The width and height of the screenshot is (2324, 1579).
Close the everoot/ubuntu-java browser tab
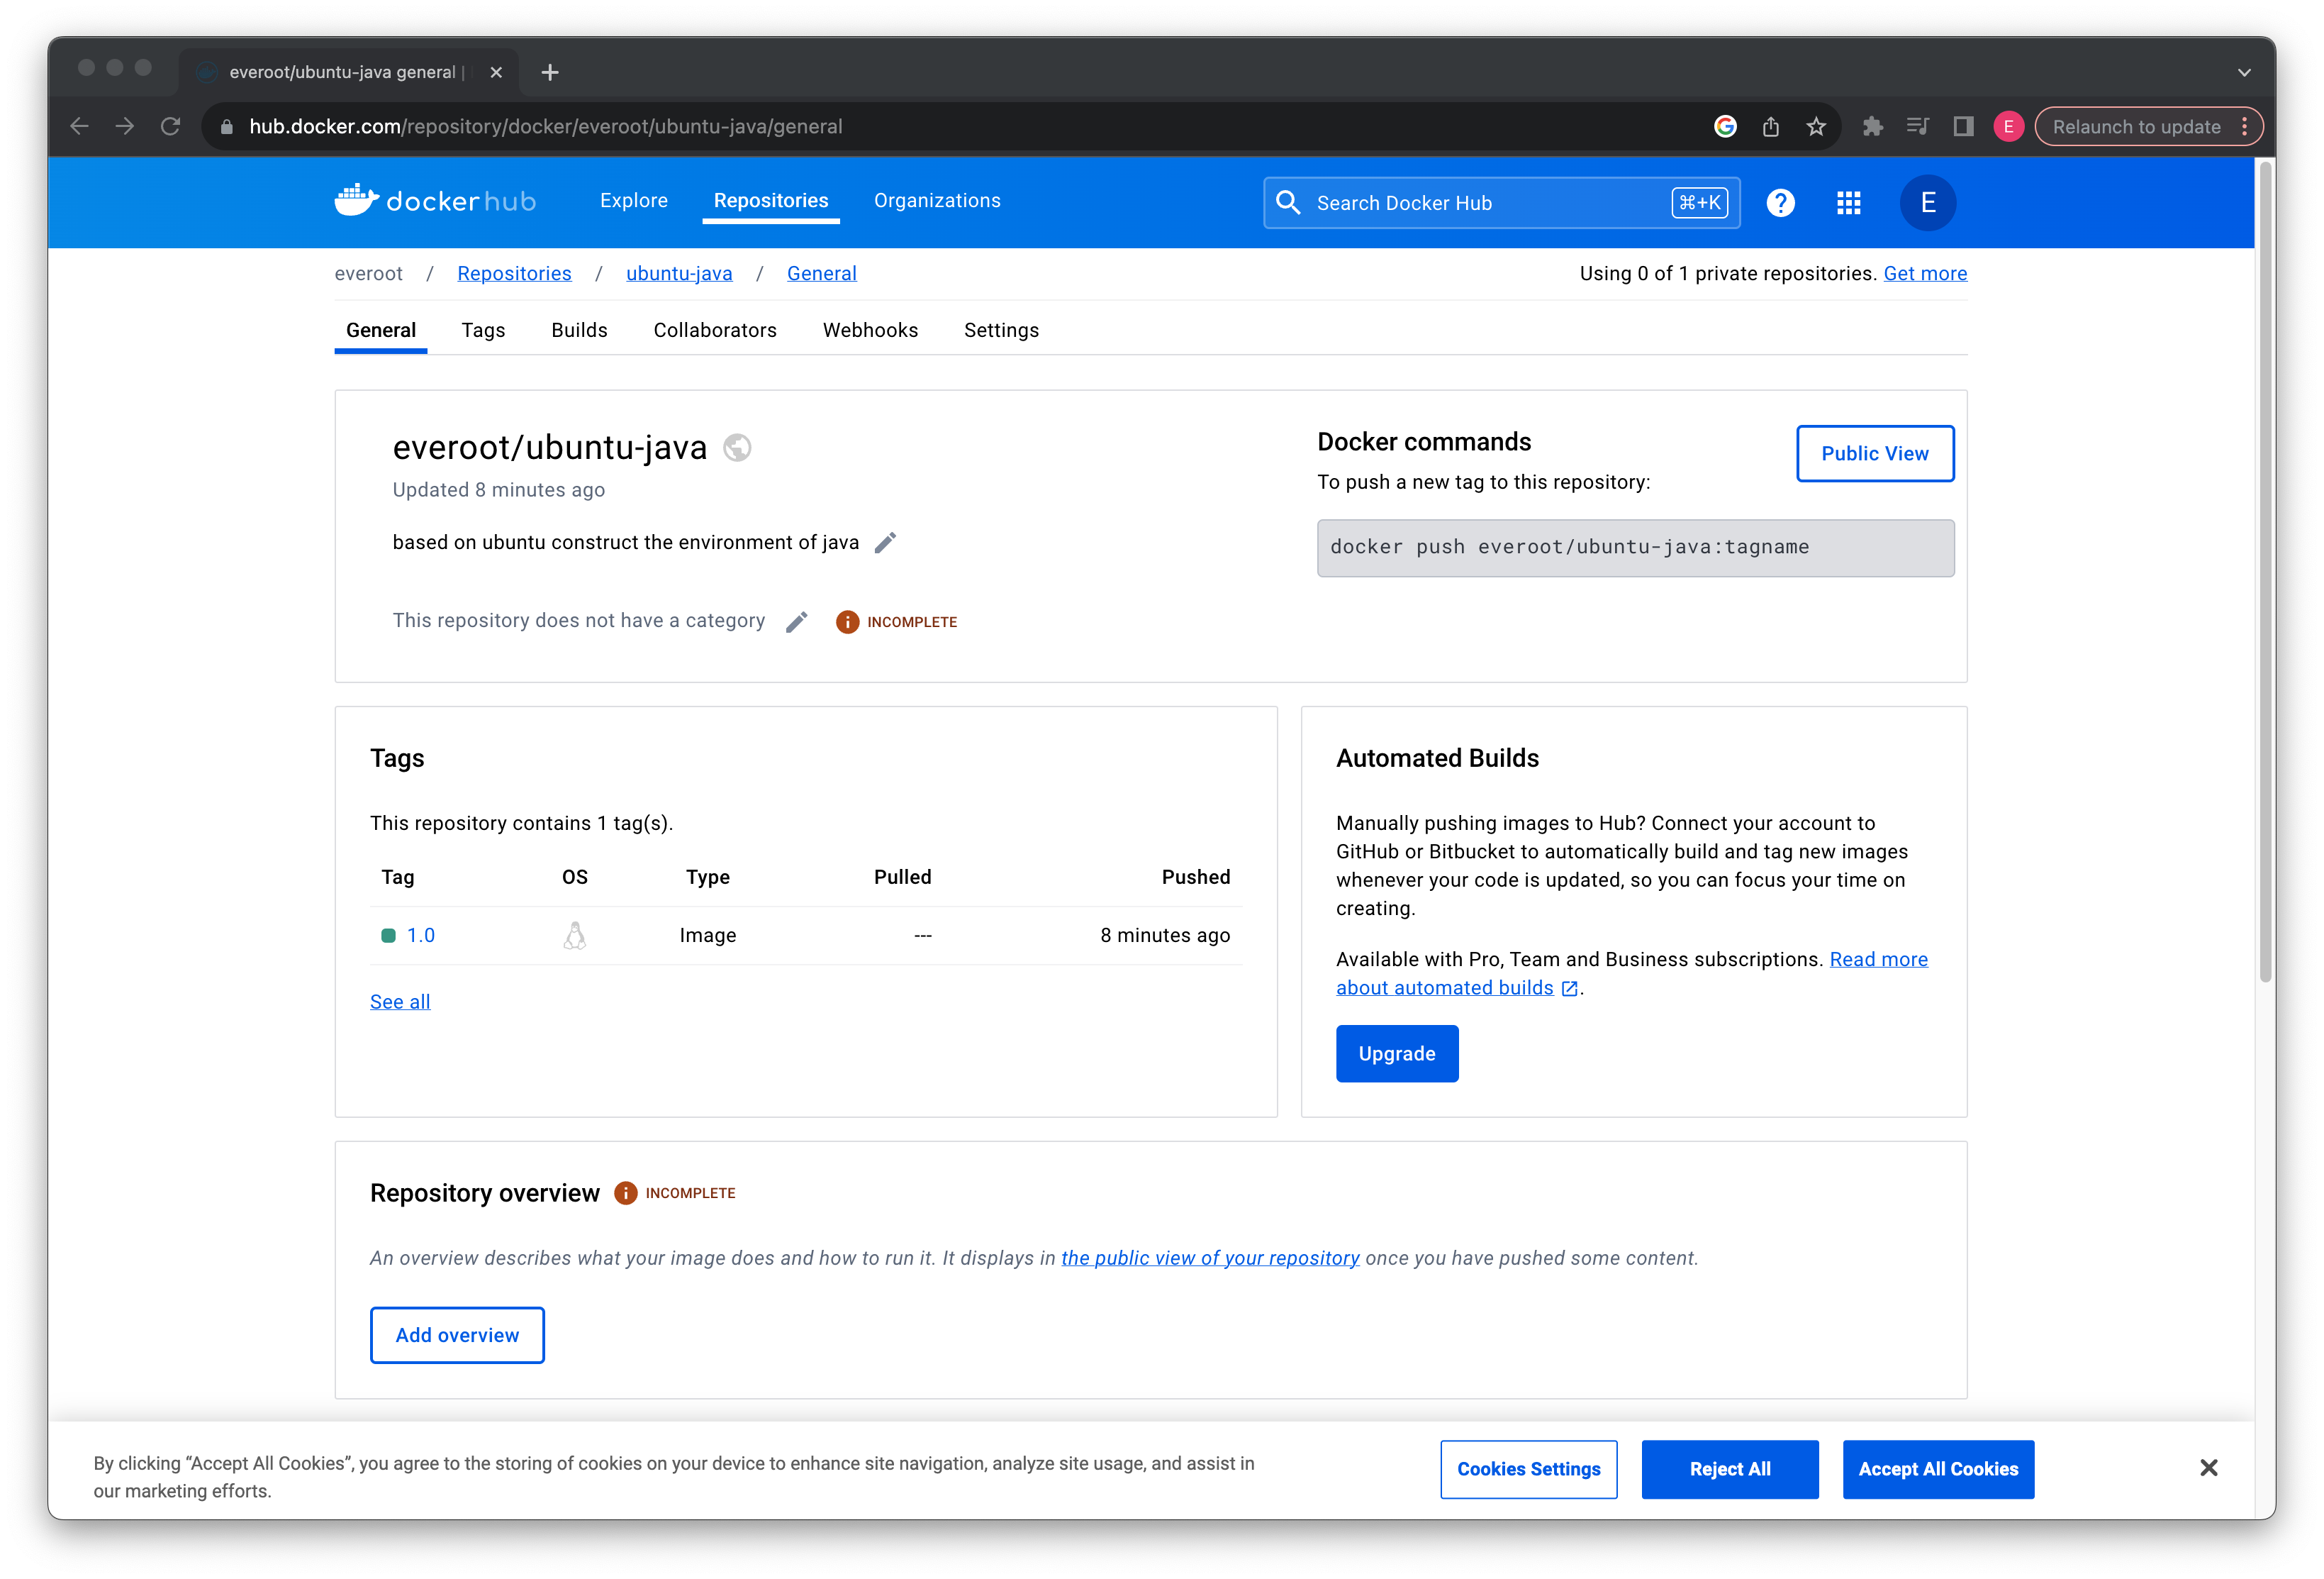tap(496, 72)
